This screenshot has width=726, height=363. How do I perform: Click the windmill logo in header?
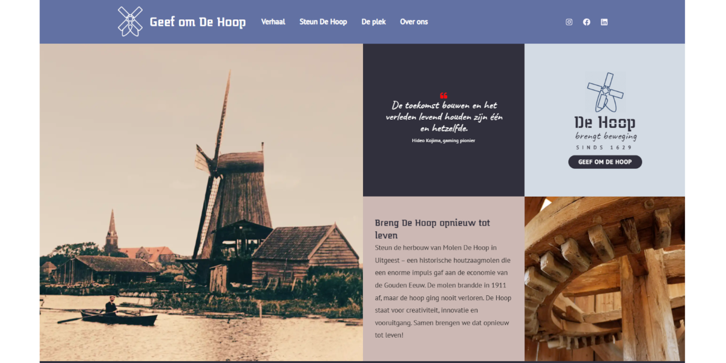pyautogui.click(x=130, y=22)
